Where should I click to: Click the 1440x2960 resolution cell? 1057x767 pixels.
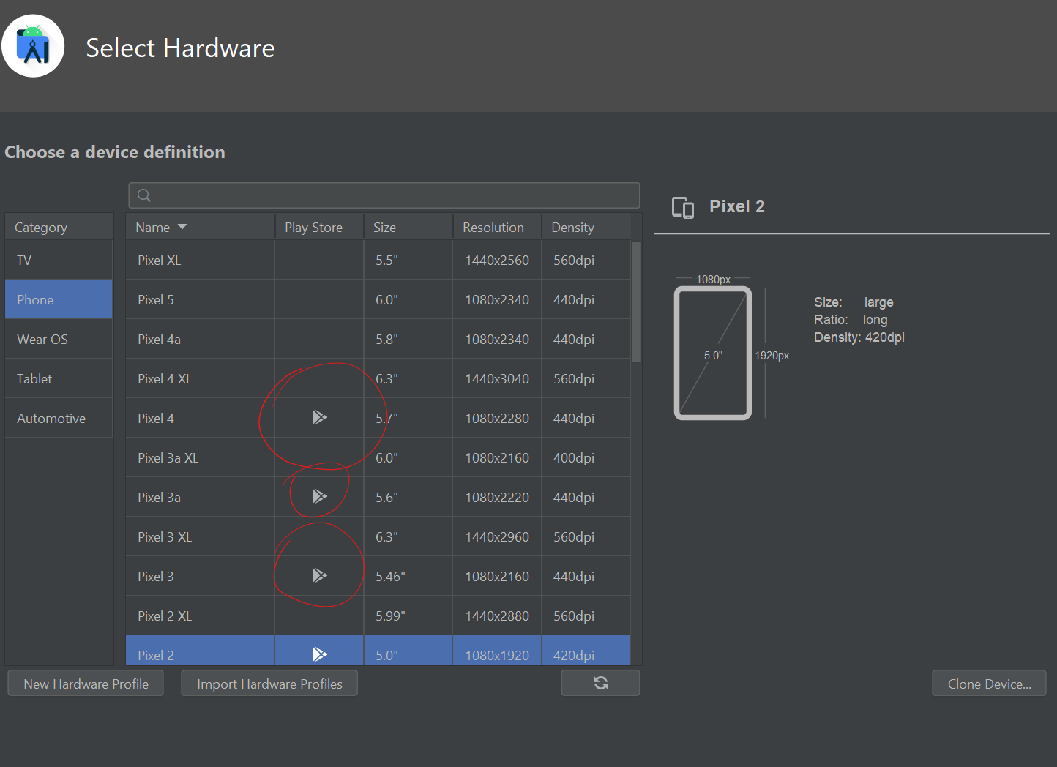(x=497, y=536)
